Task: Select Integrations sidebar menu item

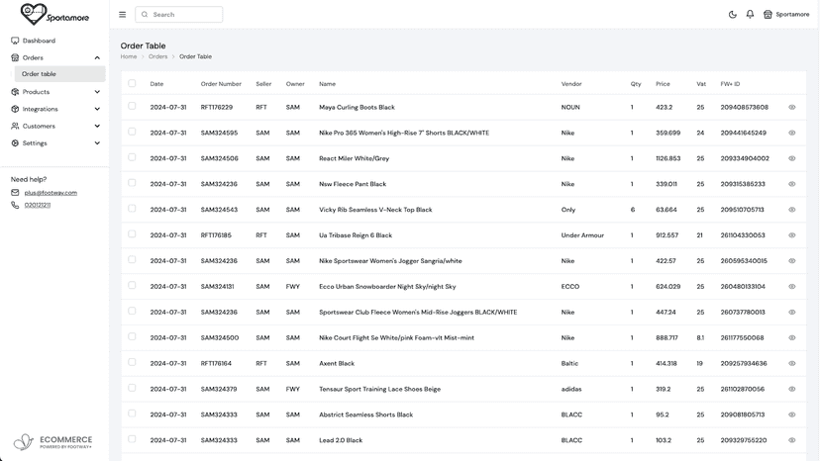Action: click(41, 109)
